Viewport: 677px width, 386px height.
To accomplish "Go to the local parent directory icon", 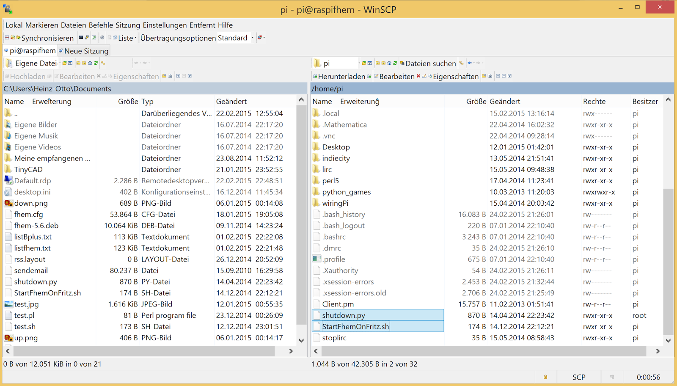I will [x=78, y=63].
